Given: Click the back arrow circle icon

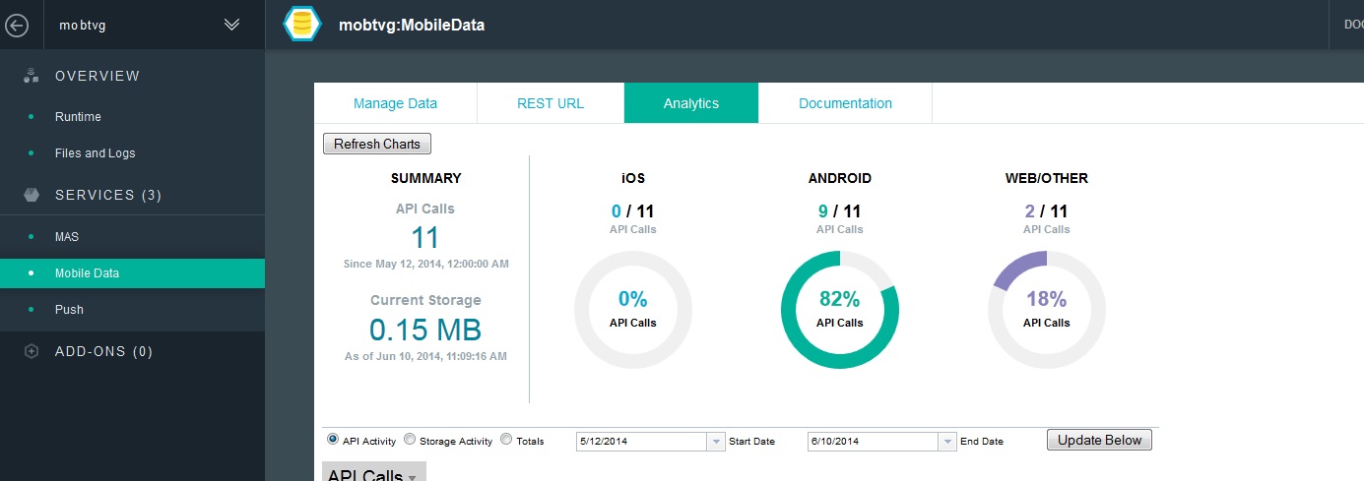Looking at the screenshot, I should (x=17, y=26).
